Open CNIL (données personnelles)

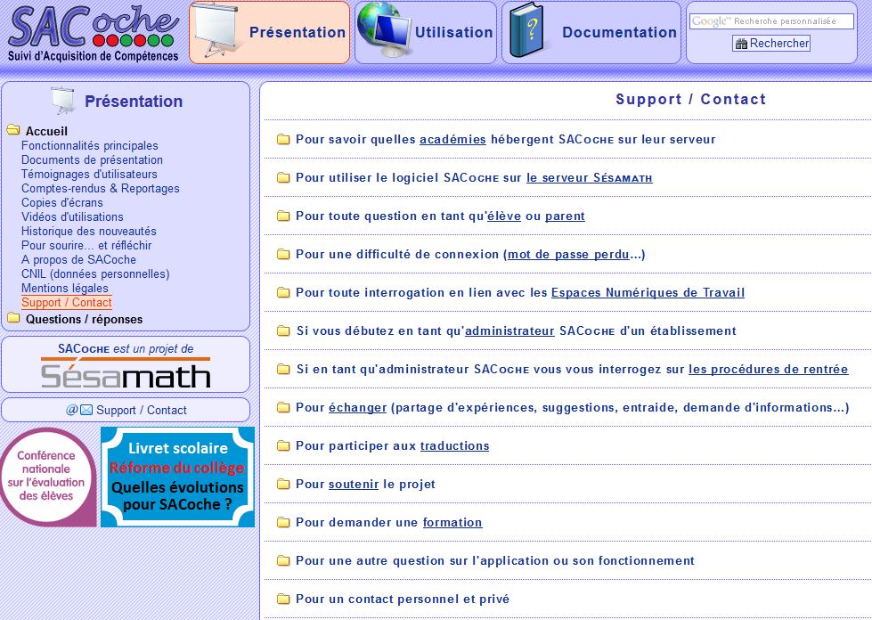(x=95, y=274)
